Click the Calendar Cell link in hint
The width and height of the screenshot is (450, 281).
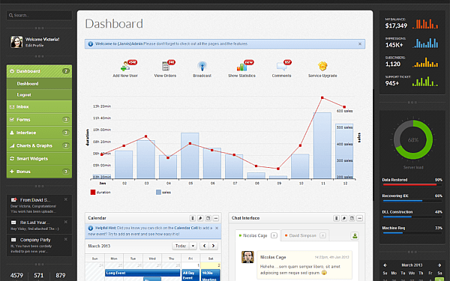[186, 228]
